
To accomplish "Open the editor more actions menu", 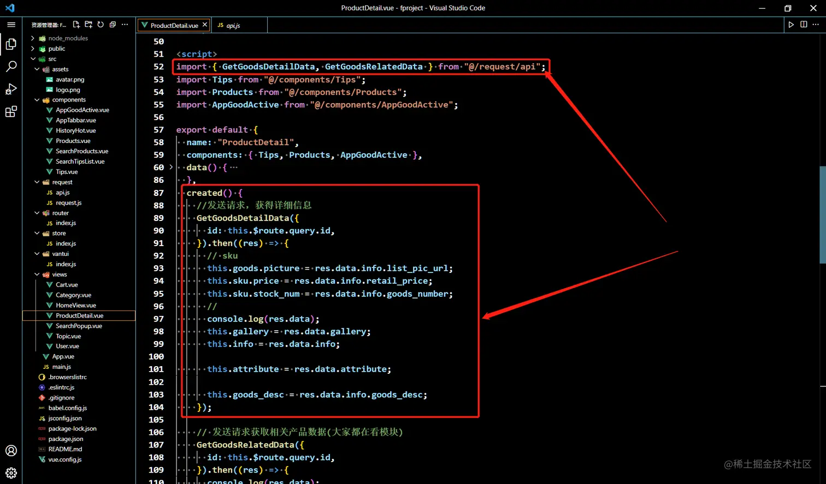I will click(816, 25).
